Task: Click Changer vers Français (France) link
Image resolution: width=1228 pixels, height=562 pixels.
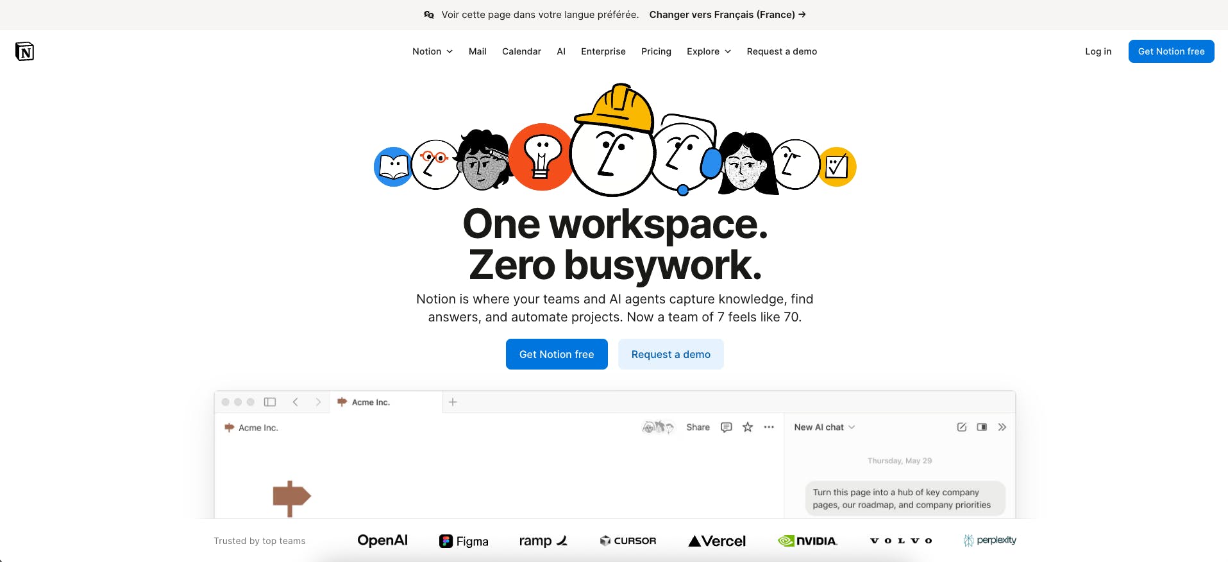Action: click(x=728, y=15)
